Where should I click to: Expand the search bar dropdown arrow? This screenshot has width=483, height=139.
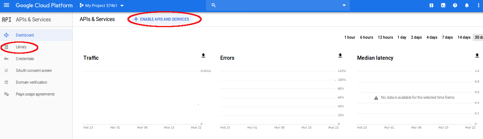[344, 6]
